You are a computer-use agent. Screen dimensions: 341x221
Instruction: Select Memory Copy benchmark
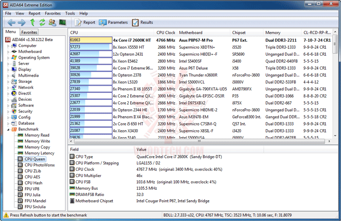click(34, 147)
